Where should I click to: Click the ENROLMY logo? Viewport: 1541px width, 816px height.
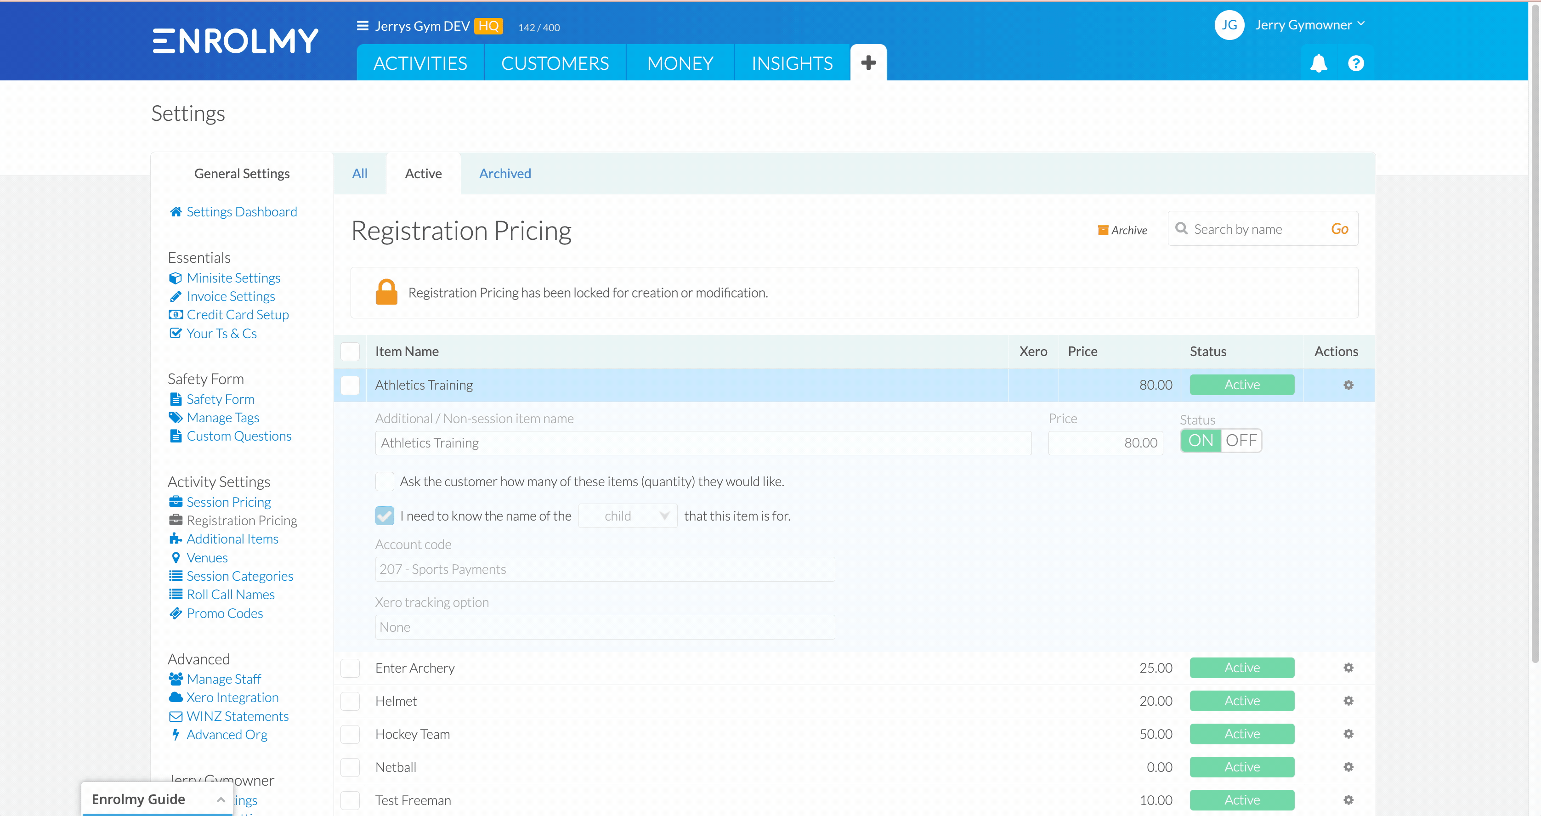pyautogui.click(x=235, y=41)
